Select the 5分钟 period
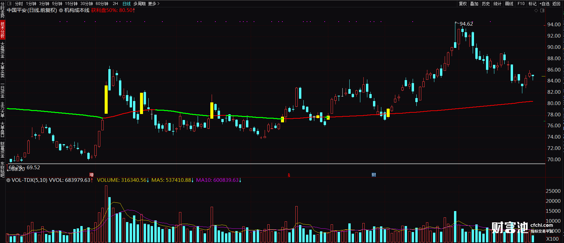This screenshot has height=243, width=564. pyautogui.click(x=57, y=4)
